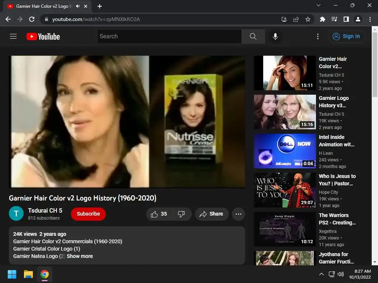378x283 pixels.
Task: Open more actions ellipsis under video
Action: (238, 214)
